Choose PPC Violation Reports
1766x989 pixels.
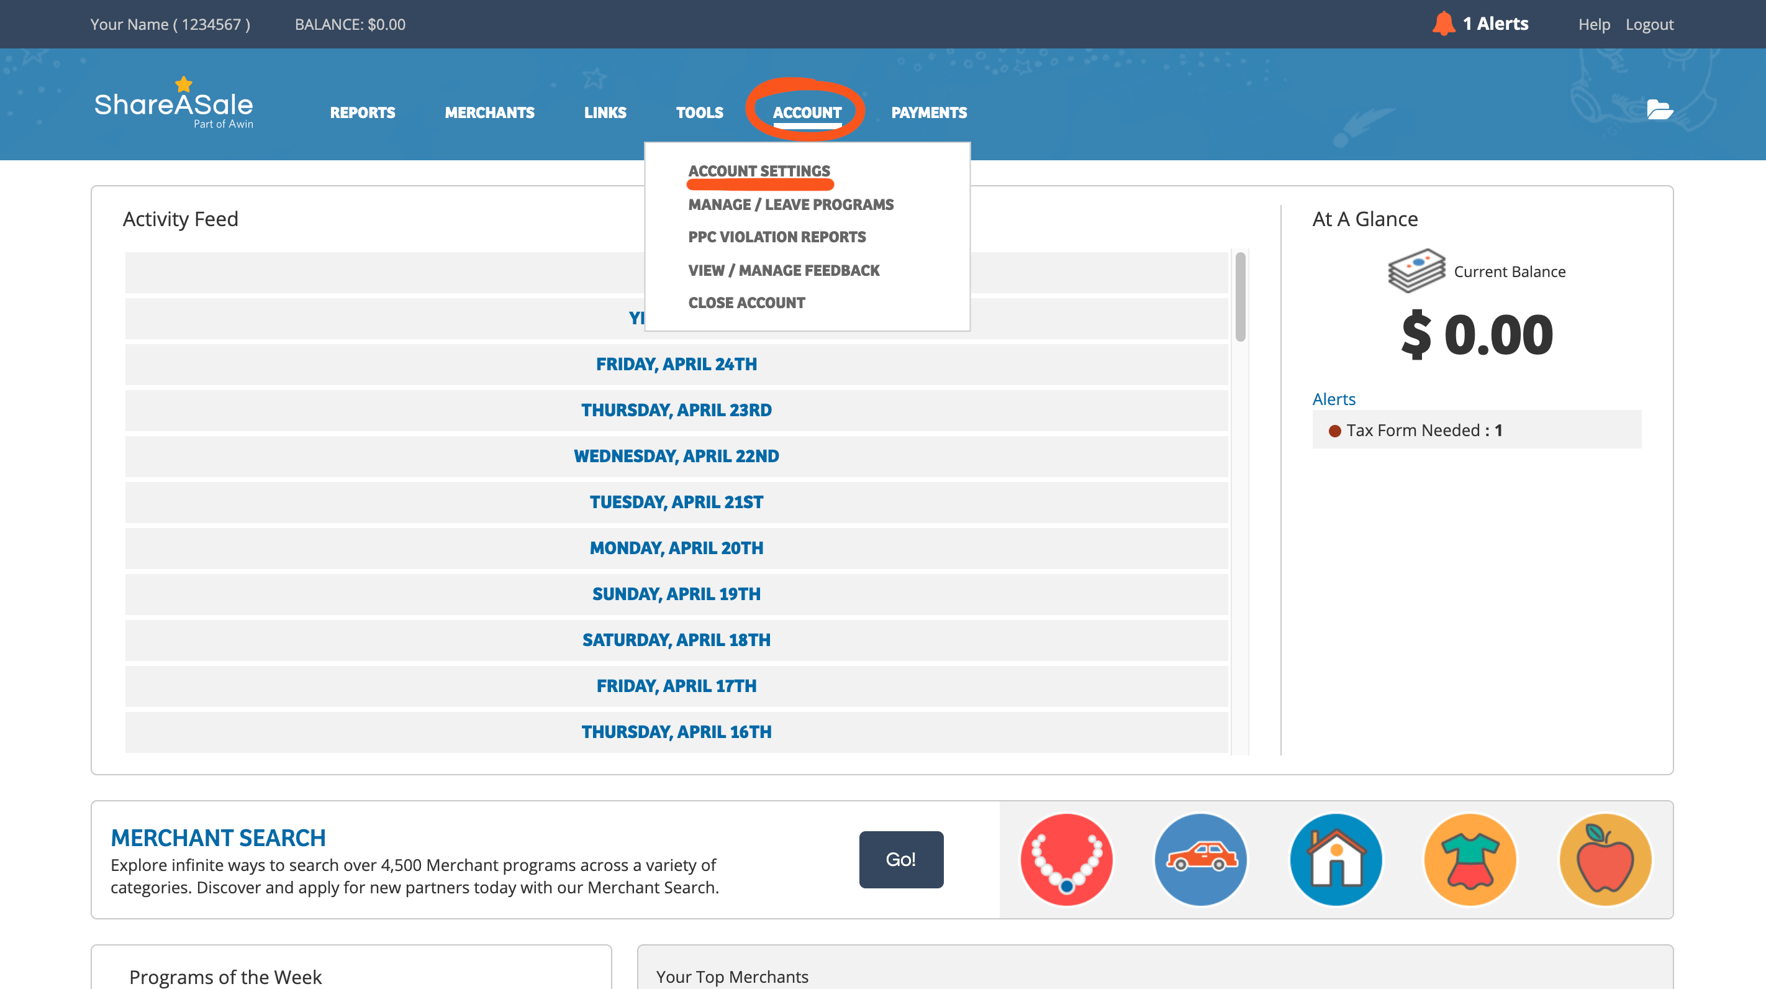point(777,237)
